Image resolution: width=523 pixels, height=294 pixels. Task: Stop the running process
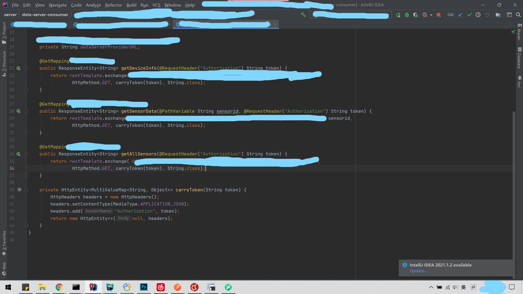439,15
